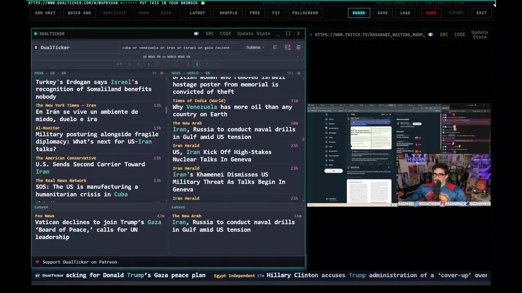Open the LAYOUT menu
The height and width of the screenshot is (293, 522).
tap(197, 13)
